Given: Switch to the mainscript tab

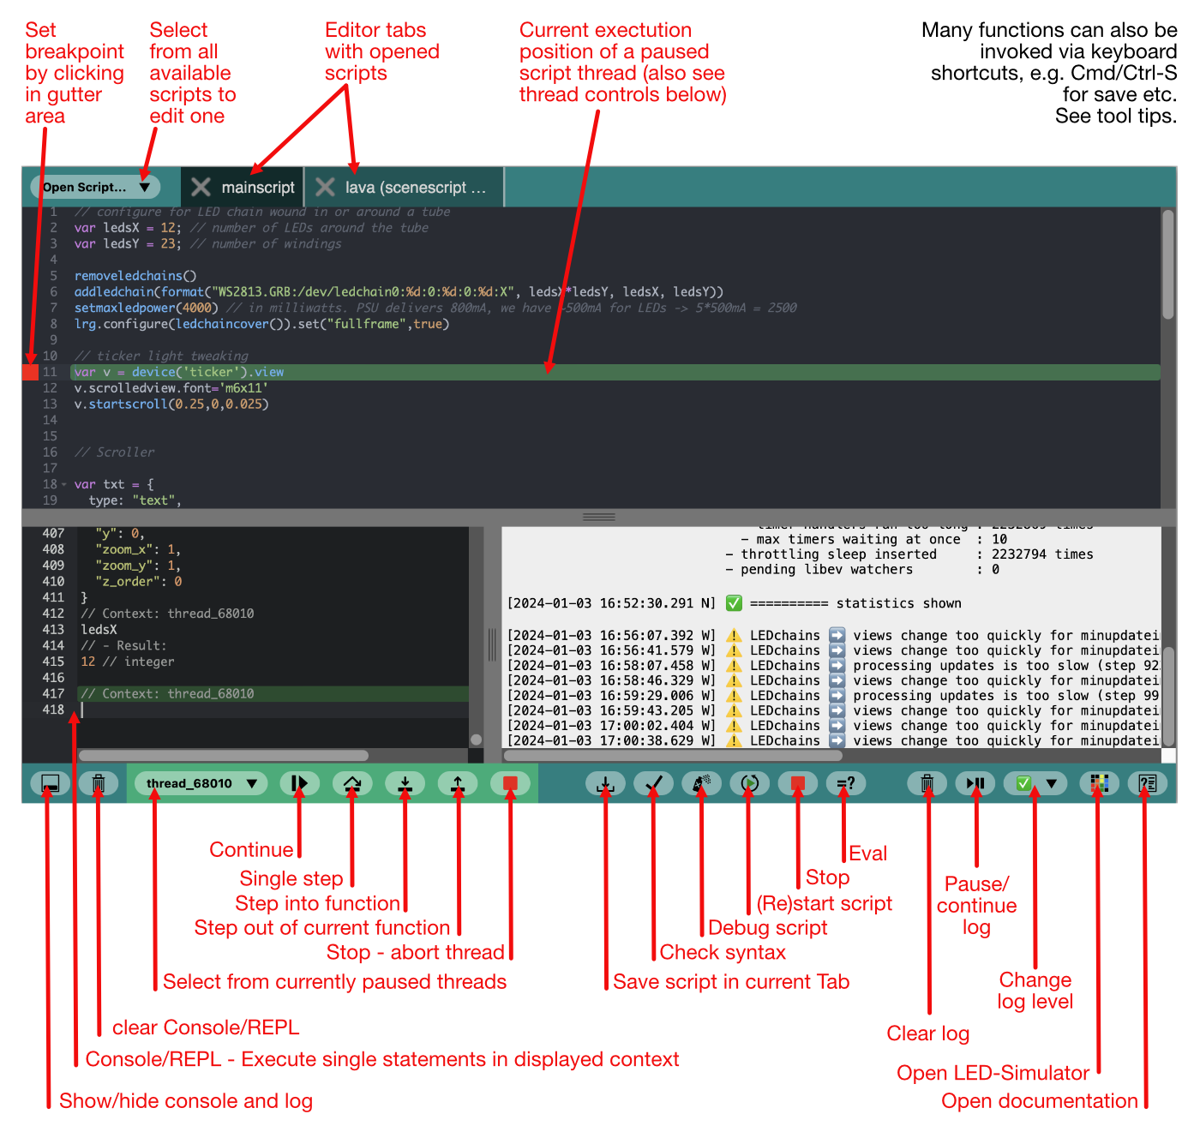Looking at the screenshot, I should click(x=257, y=187).
